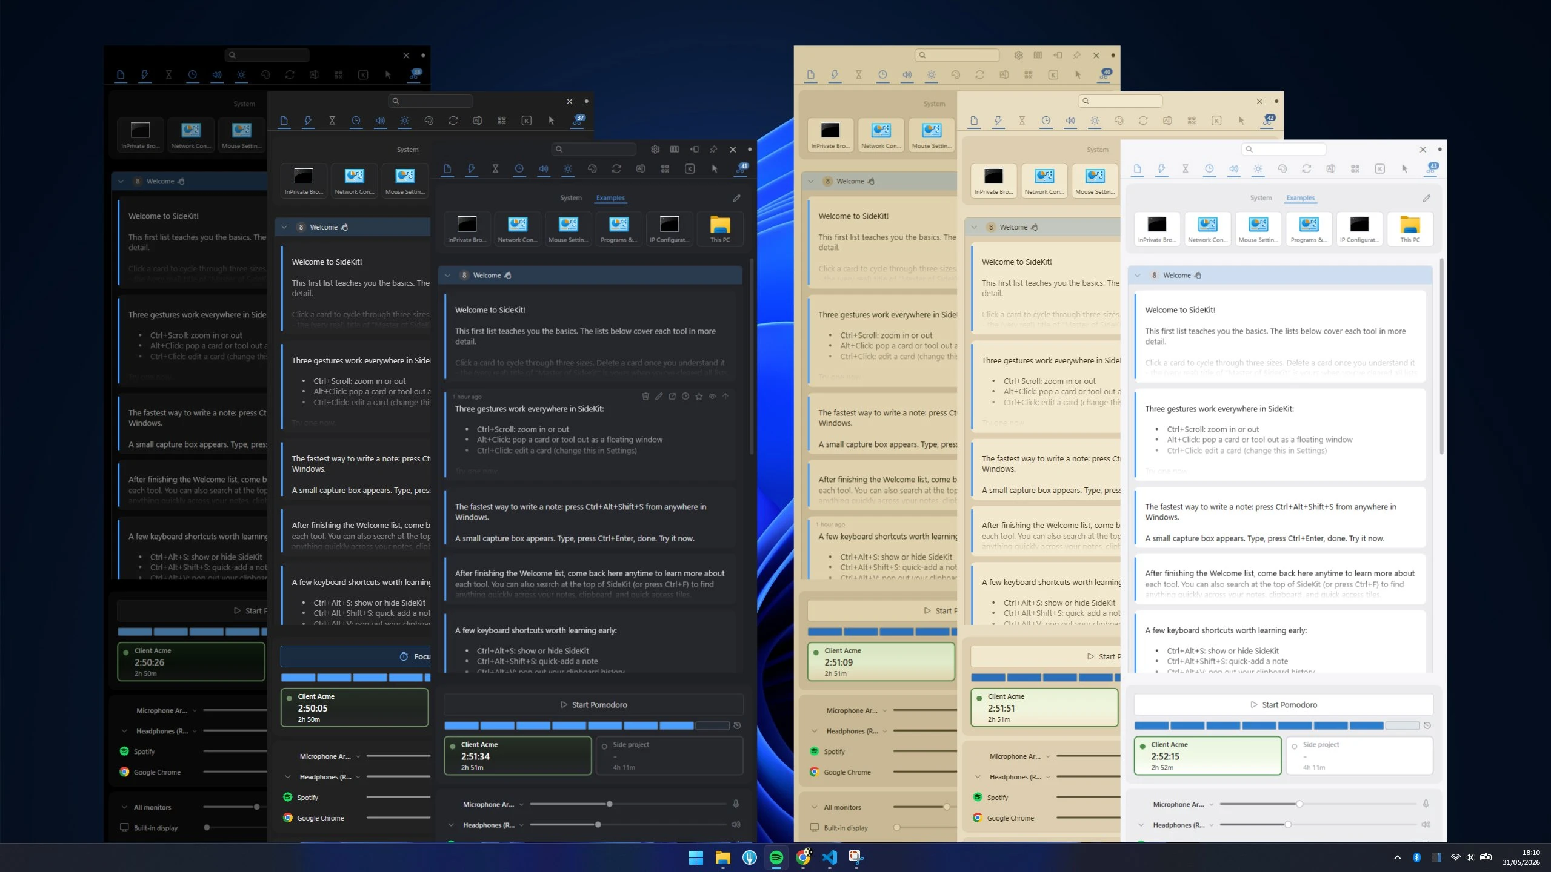The width and height of the screenshot is (1551, 872).
Task: Select Examples tab in front dark window
Action: tap(610, 198)
